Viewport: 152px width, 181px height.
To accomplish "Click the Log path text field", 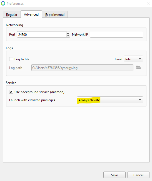I will pyautogui.click(x=82, y=68).
